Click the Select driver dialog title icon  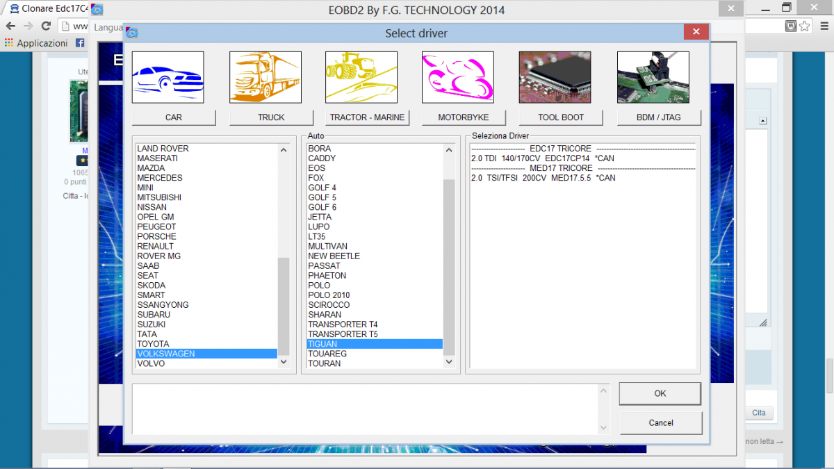pyautogui.click(x=131, y=33)
